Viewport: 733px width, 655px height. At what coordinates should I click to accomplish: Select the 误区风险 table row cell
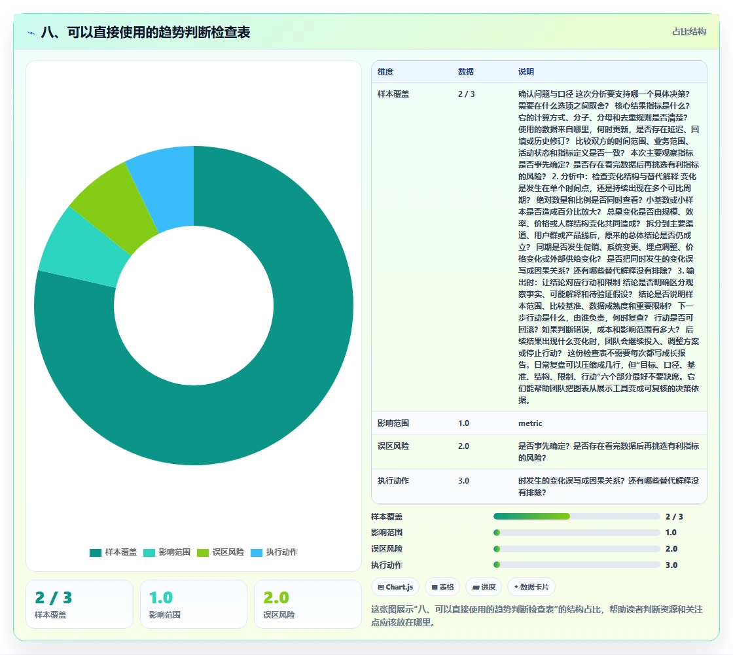(393, 446)
